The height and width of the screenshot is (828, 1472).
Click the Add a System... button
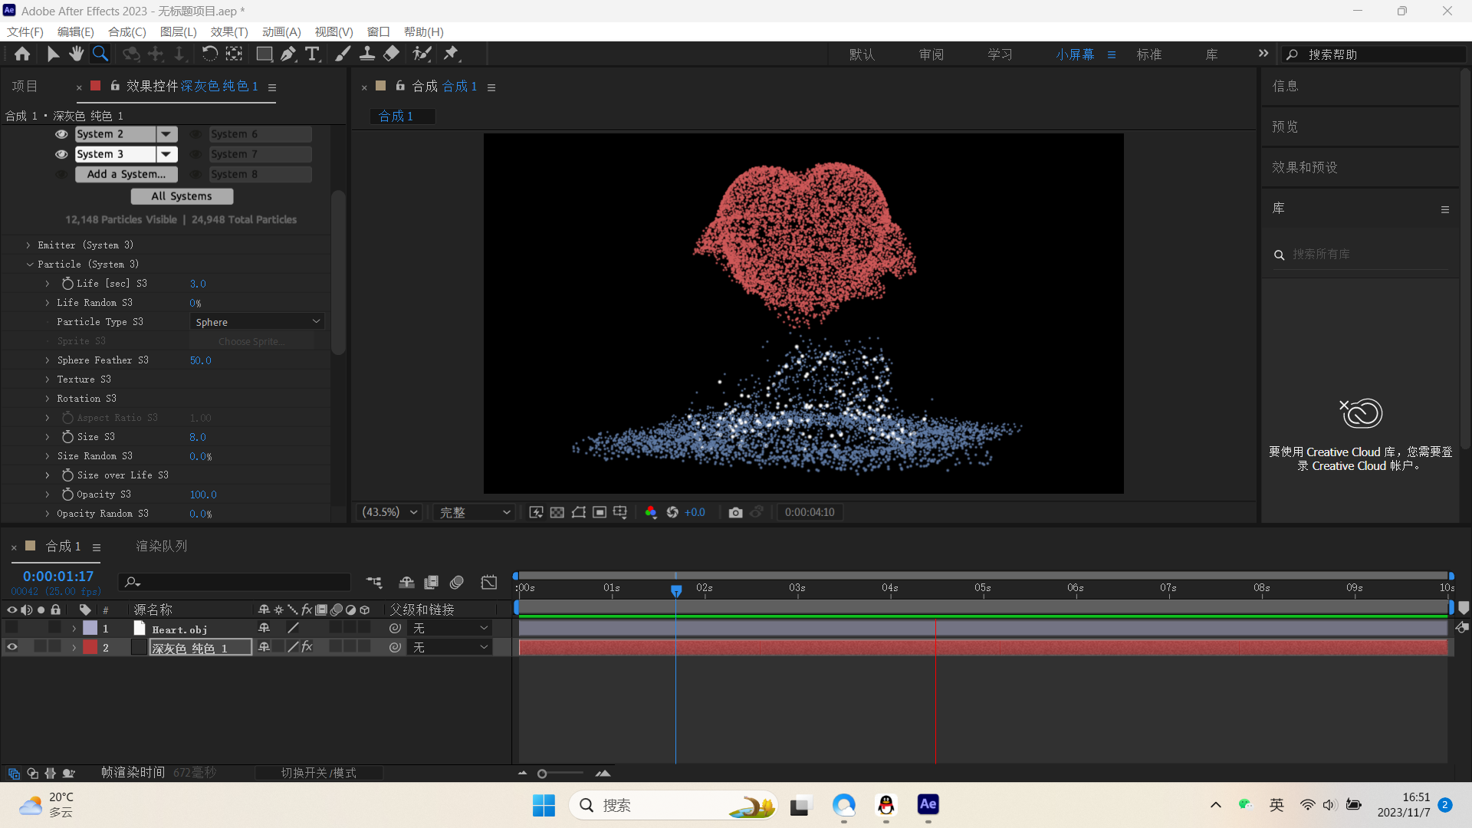click(127, 174)
